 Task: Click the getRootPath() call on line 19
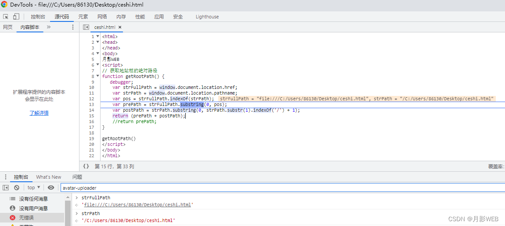pyautogui.click(x=119, y=139)
